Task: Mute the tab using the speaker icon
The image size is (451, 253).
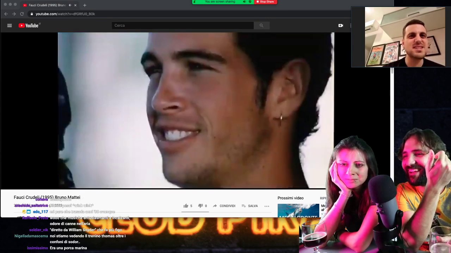Action: (x=70, y=5)
